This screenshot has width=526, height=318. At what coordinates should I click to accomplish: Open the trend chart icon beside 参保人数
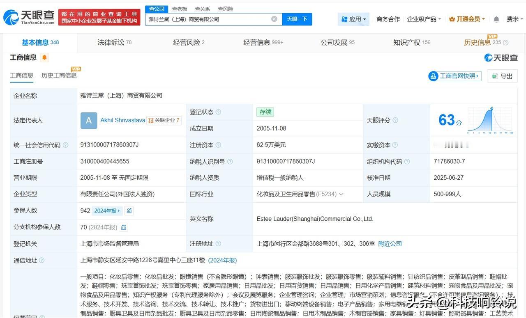click(x=129, y=210)
